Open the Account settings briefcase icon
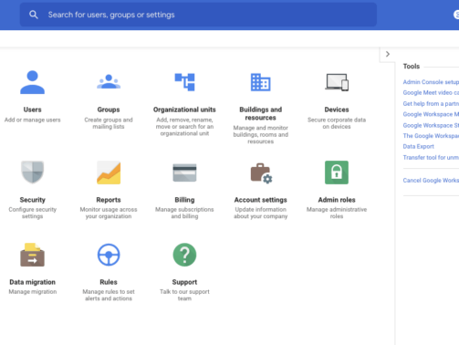This screenshot has width=459, height=345. coord(261,173)
